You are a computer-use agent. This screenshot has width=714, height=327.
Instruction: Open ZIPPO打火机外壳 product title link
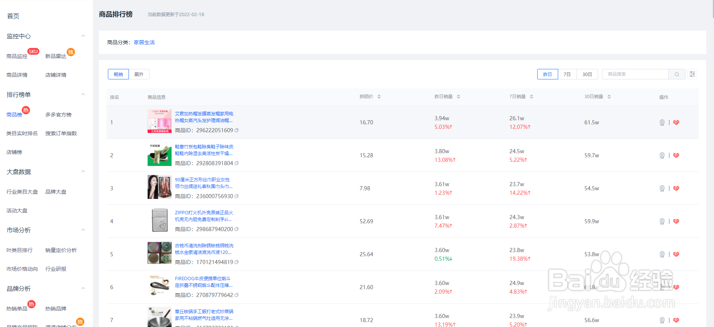click(x=204, y=216)
